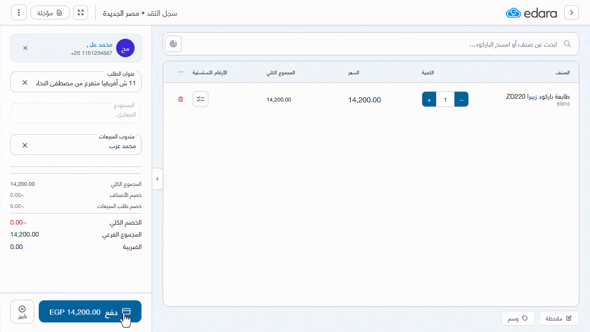Open the مندوب المبيعات salesperson field
590x332 pixels.
(x=76, y=145)
